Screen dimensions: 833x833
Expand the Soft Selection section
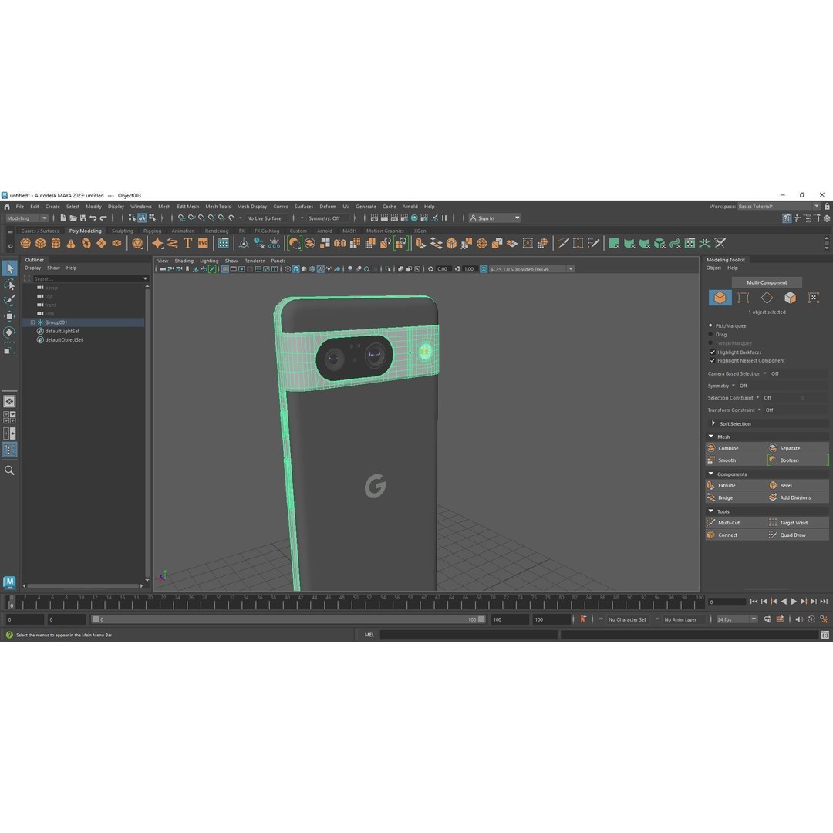tap(713, 423)
